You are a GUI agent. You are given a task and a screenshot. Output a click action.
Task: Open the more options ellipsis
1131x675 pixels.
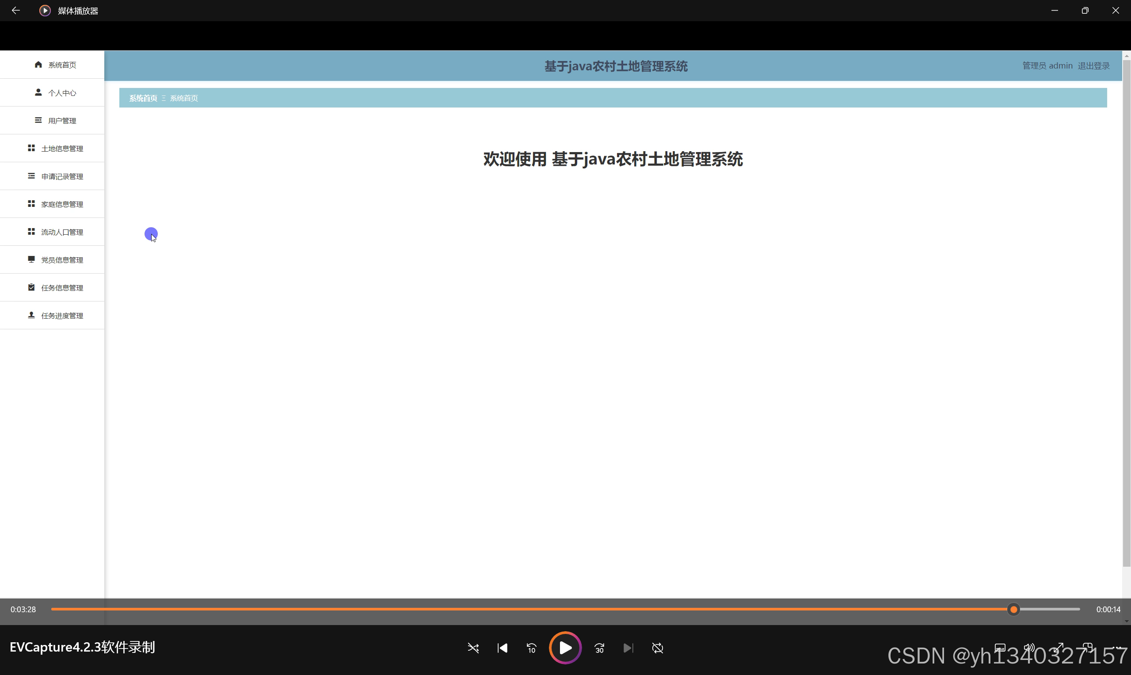[x=1116, y=647]
